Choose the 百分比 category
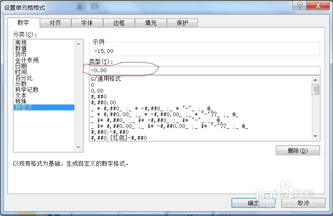The height and width of the screenshot is (216, 333). (x=44, y=78)
